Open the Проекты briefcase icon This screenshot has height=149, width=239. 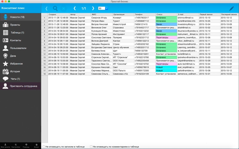5,25
